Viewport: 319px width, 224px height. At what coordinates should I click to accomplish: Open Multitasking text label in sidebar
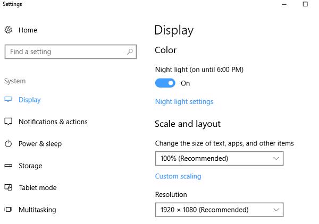pyautogui.click(x=37, y=210)
